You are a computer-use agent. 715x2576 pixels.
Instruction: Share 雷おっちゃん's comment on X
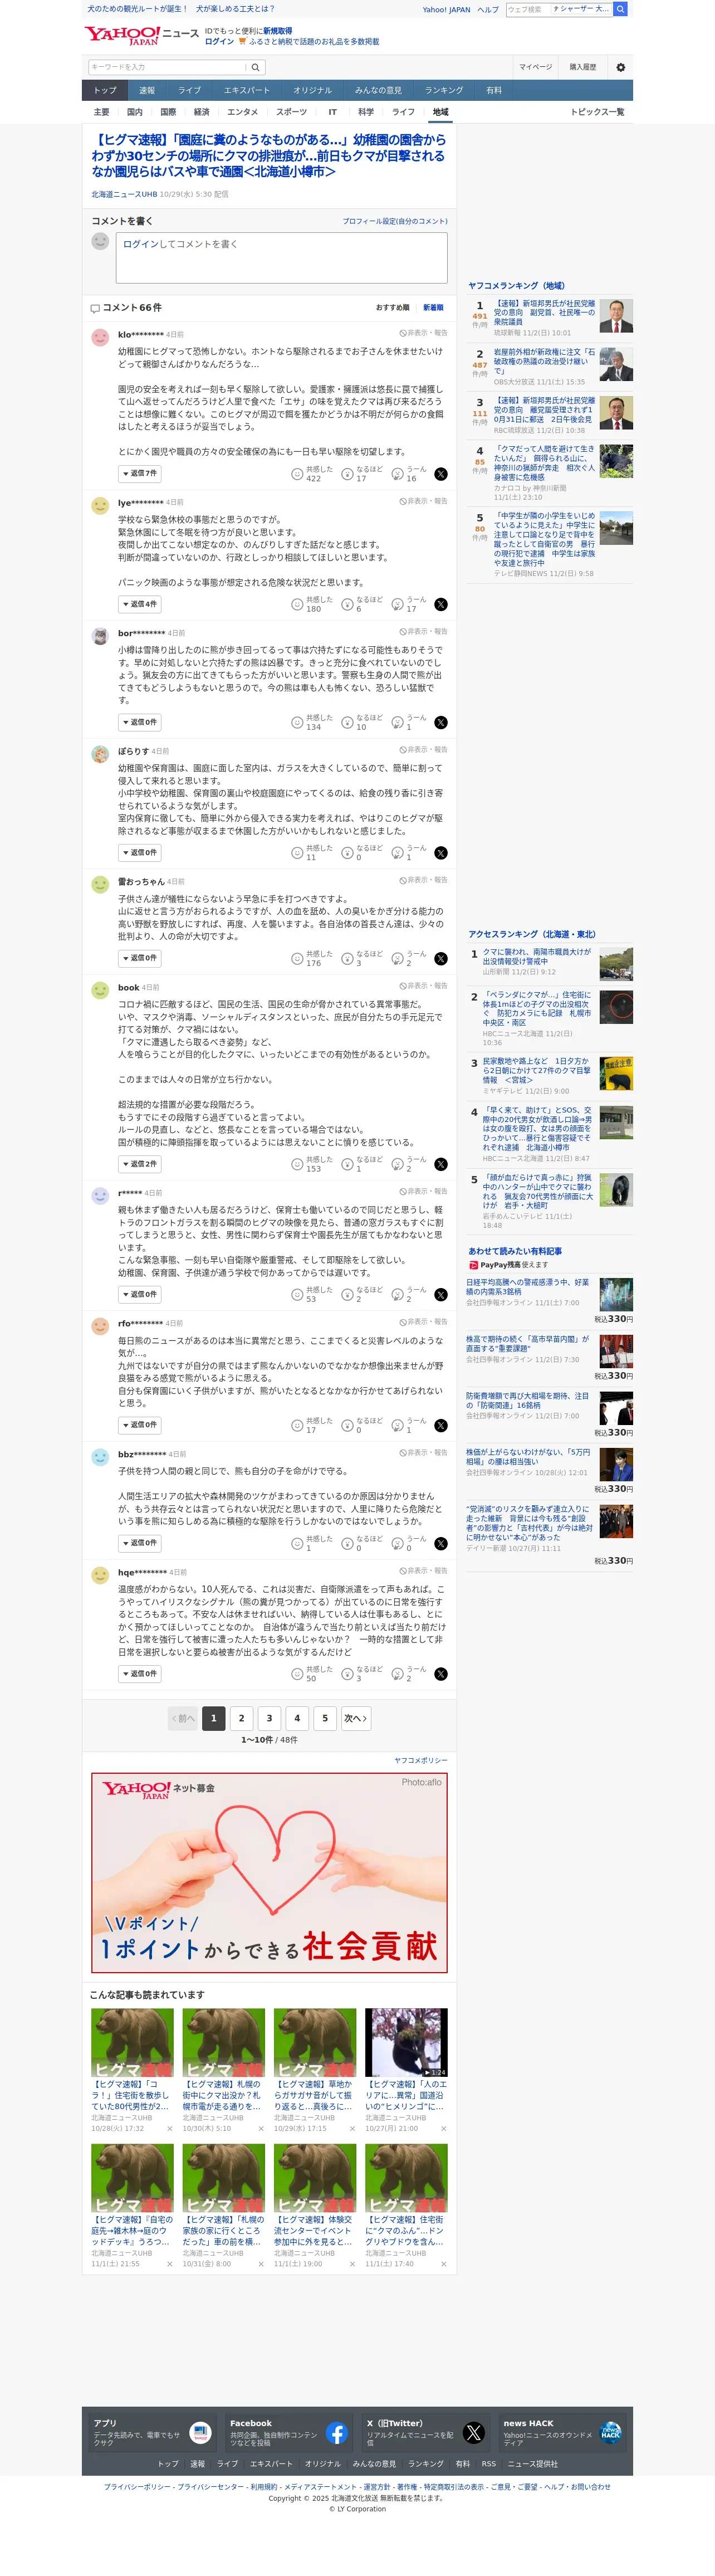point(441,959)
